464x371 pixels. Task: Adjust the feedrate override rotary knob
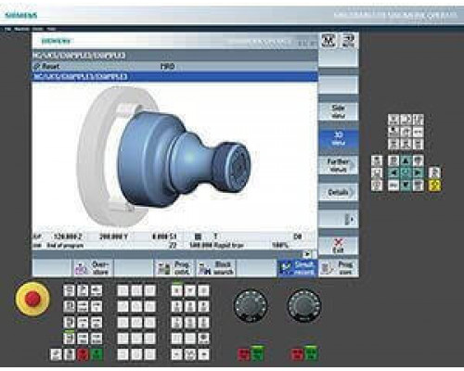[304, 306]
